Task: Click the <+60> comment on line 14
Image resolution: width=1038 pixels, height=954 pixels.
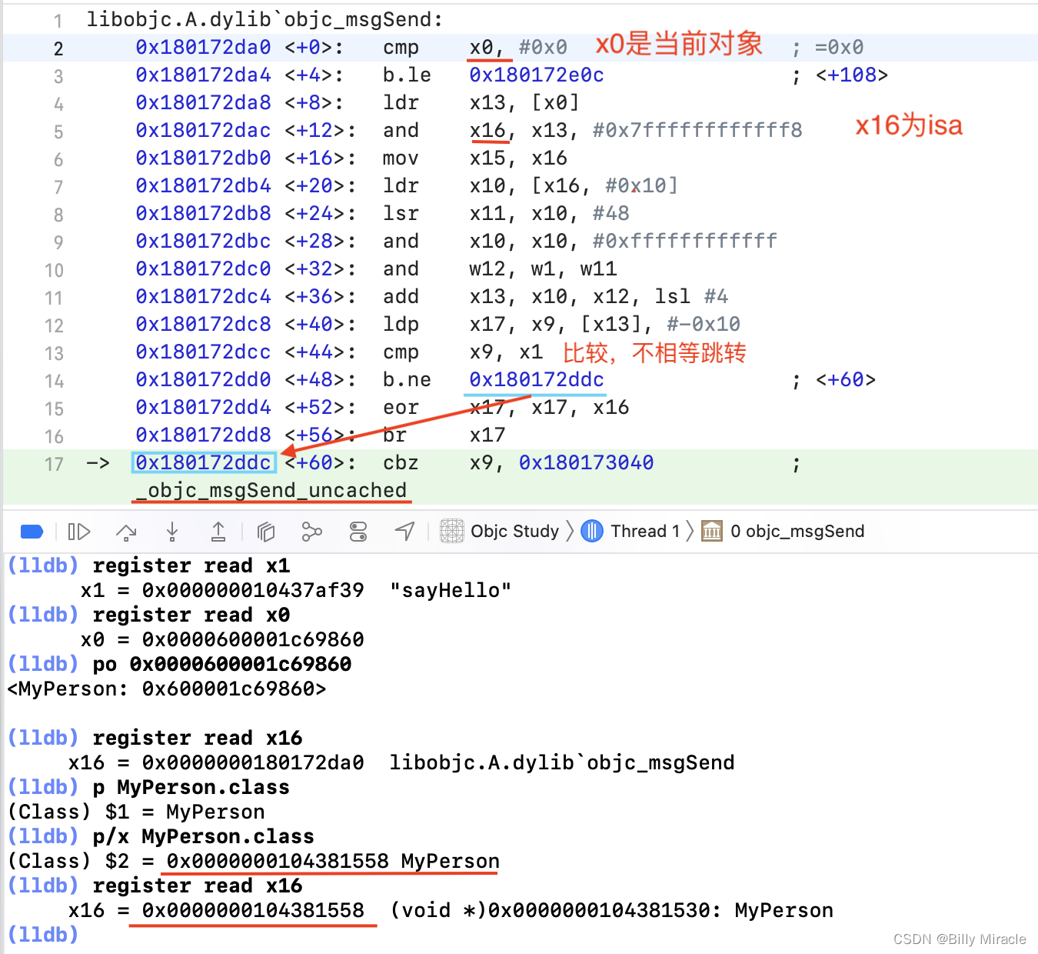Action: tap(846, 380)
